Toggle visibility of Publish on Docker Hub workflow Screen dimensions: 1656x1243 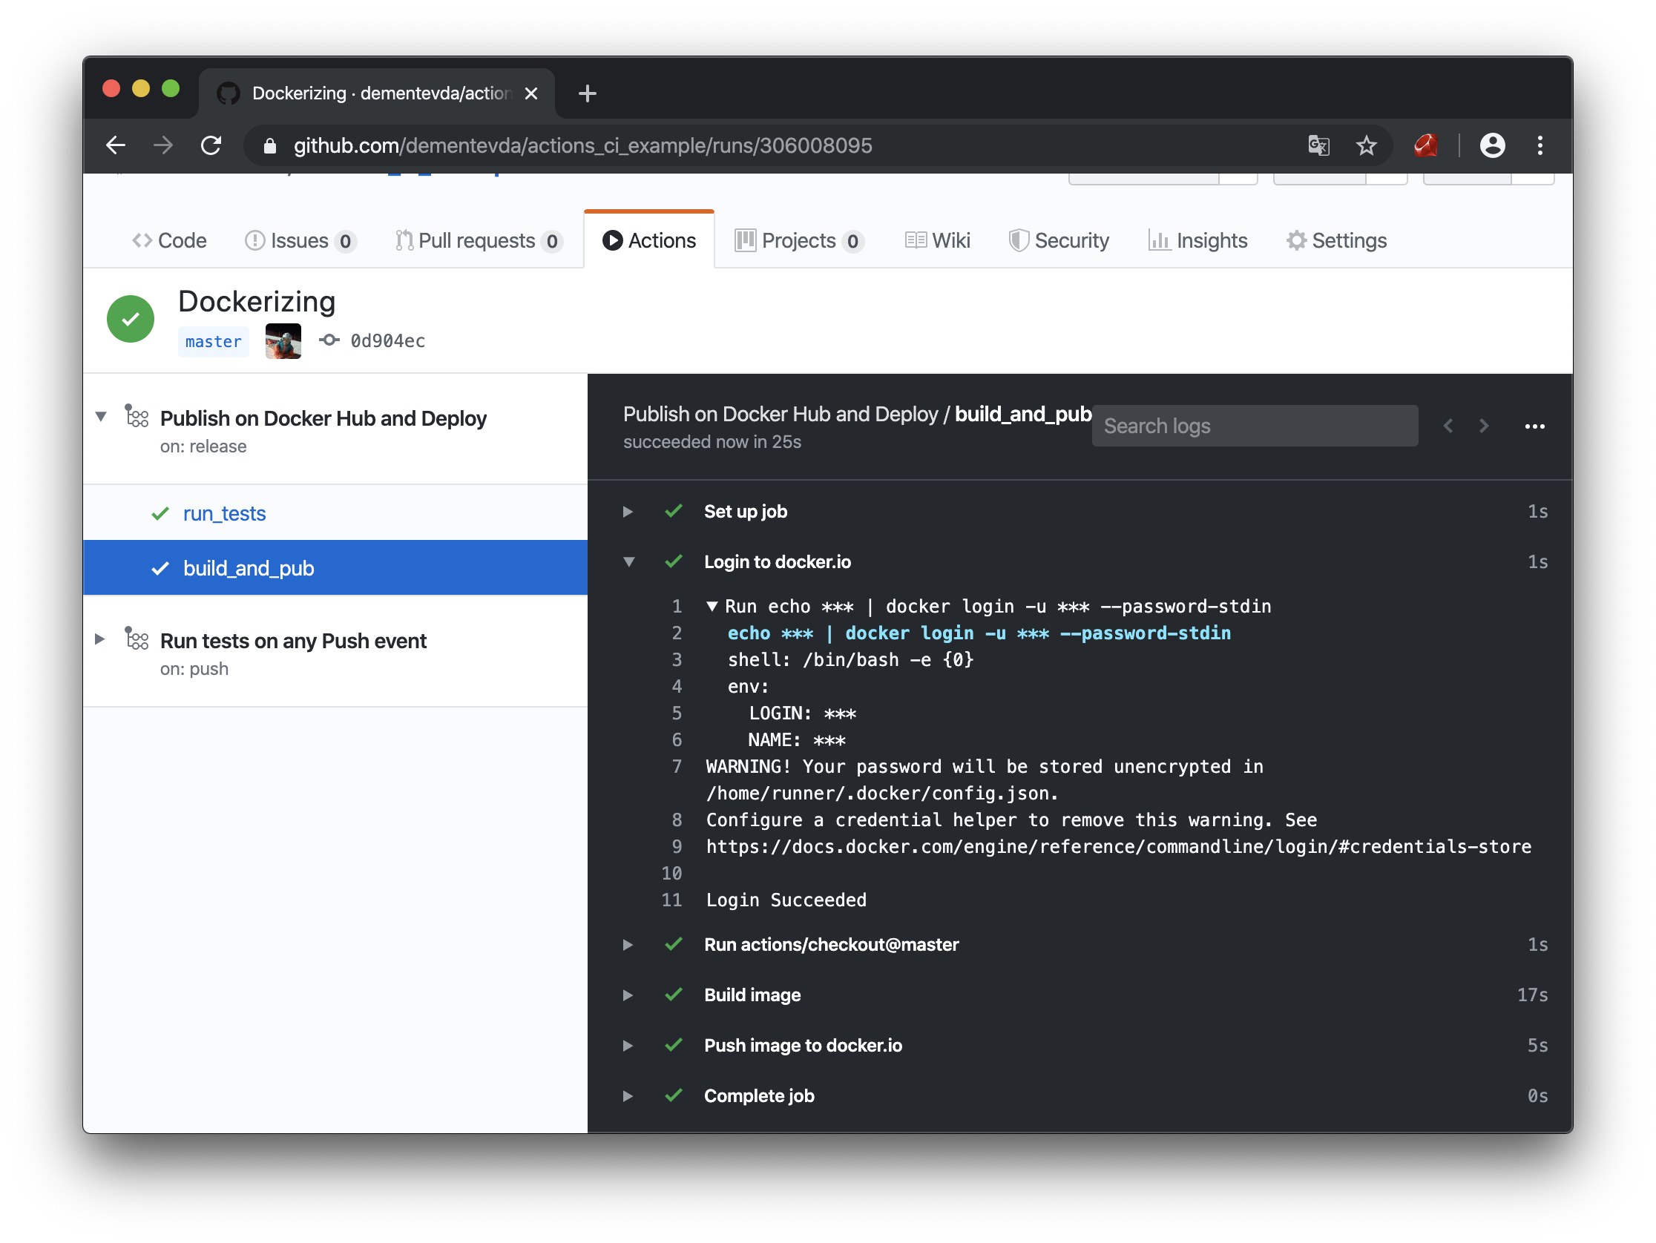(x=103, y=417)
